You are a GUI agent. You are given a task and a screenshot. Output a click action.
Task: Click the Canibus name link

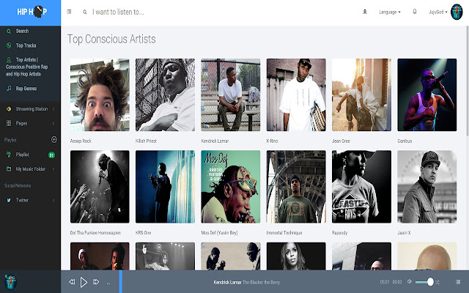pos(405,141)
